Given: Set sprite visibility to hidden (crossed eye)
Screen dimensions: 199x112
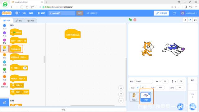Looking at the screenshot, I should point(143,87).
